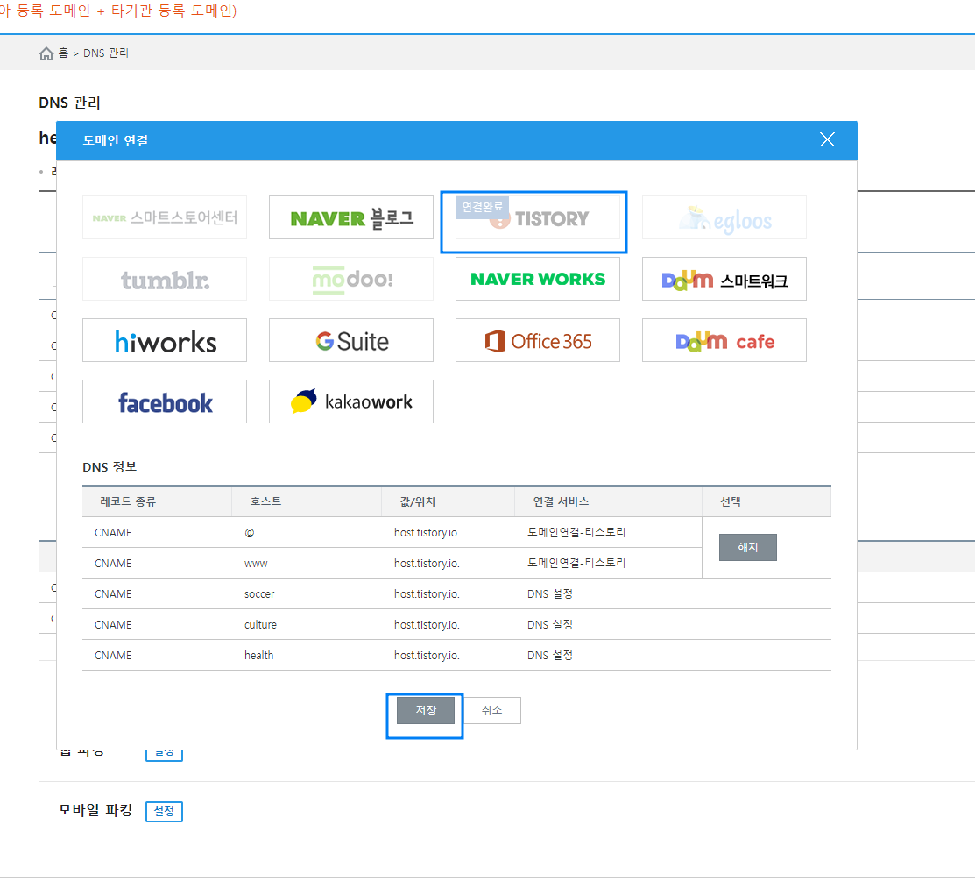Click the 도메인 연결 dialog title
Screen dimensions: 975x881
(x=116, y=140)
